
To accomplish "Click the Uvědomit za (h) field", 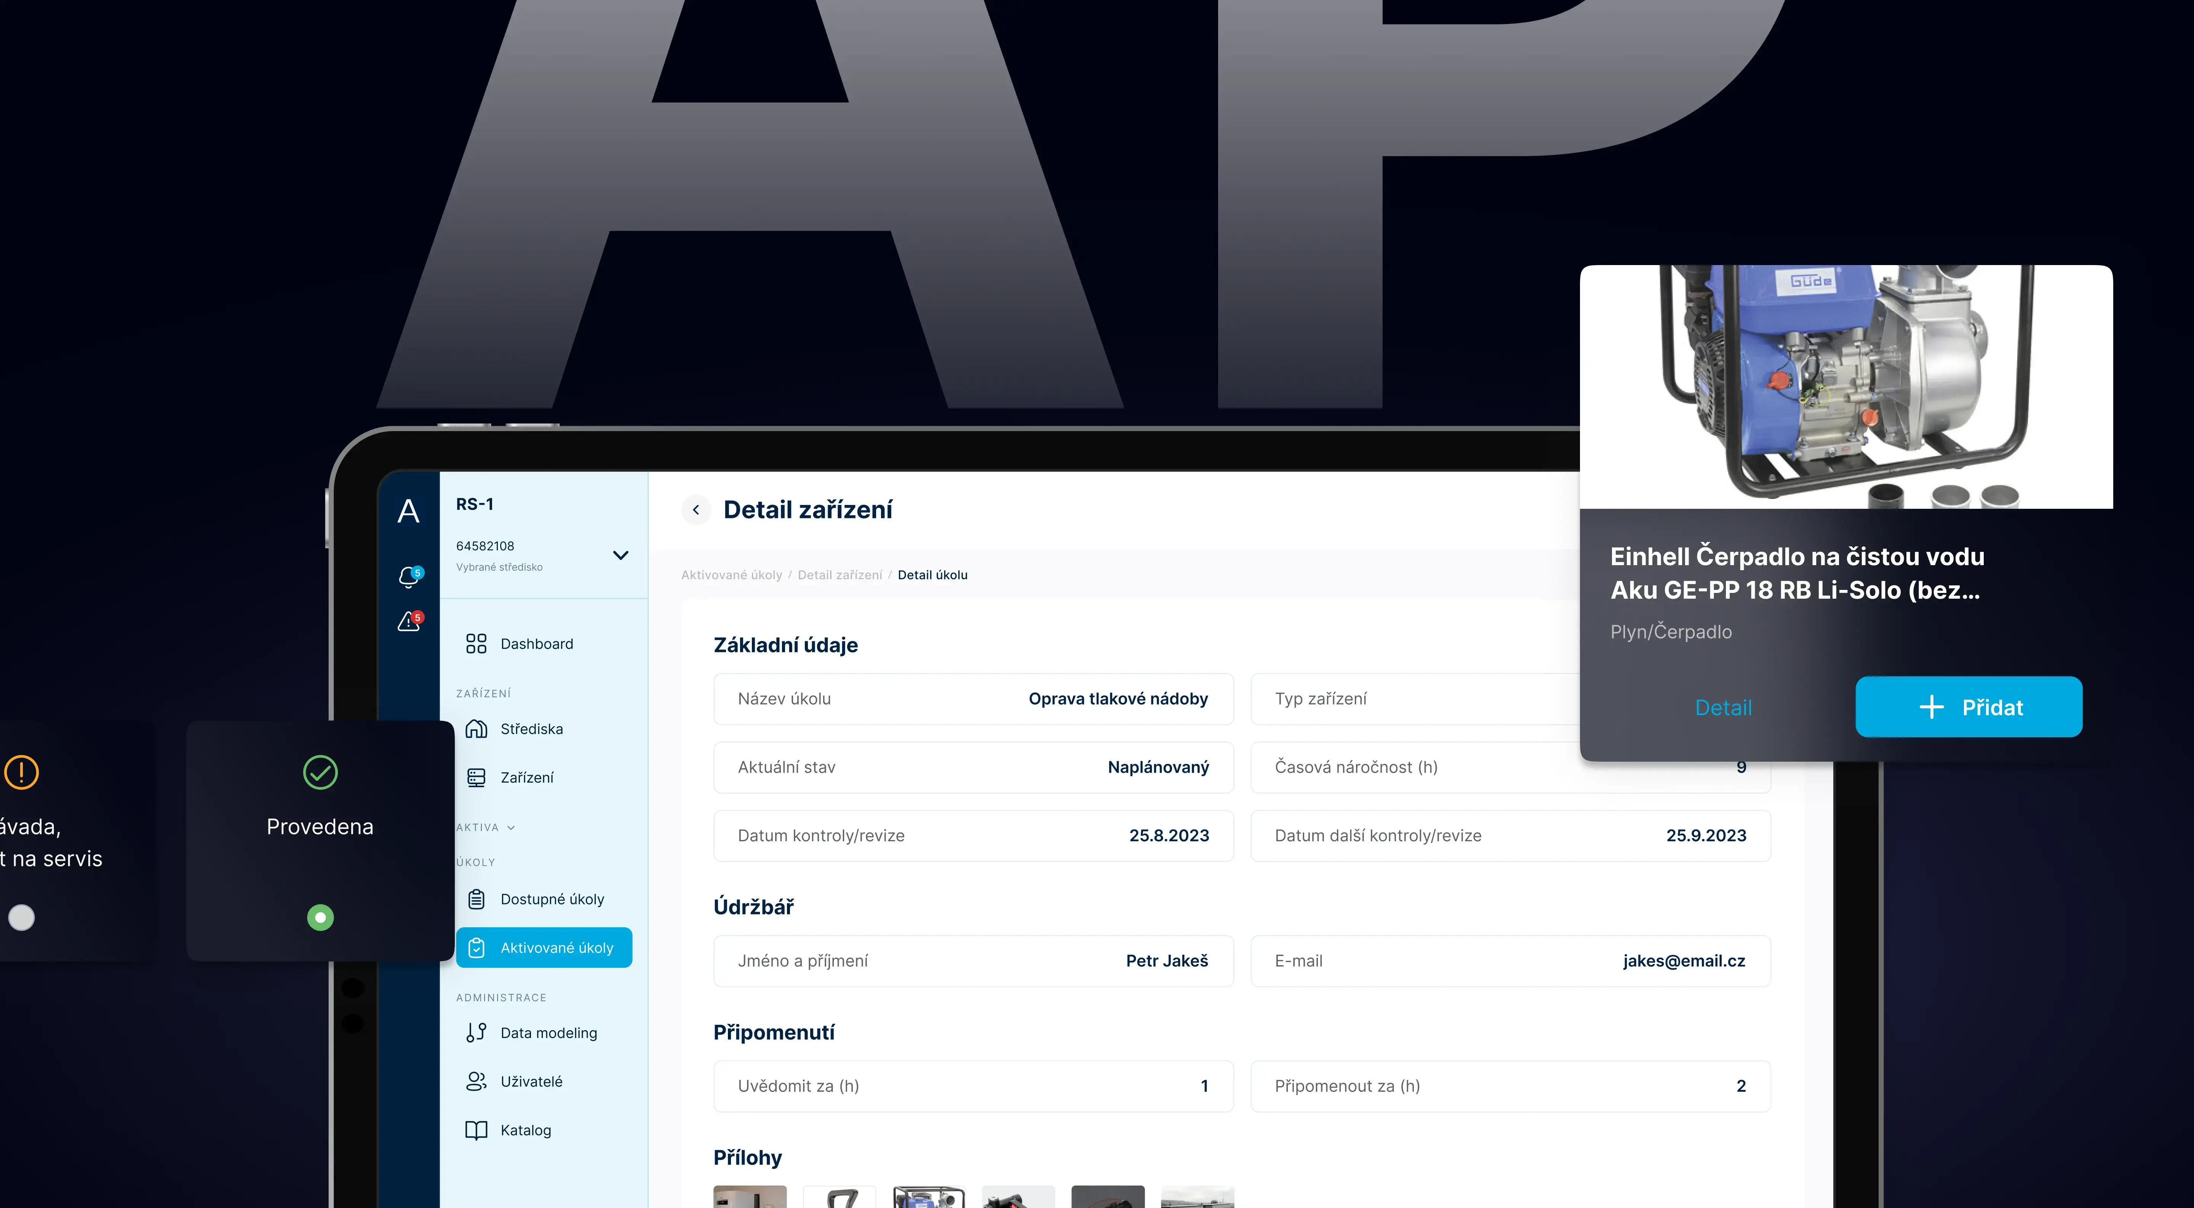I will pos(974,1086).
